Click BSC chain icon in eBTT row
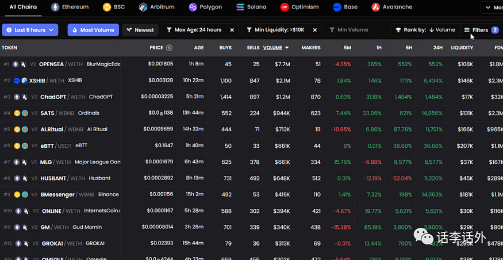This screenshot has height=260, width=503. [x=17, y=146]
